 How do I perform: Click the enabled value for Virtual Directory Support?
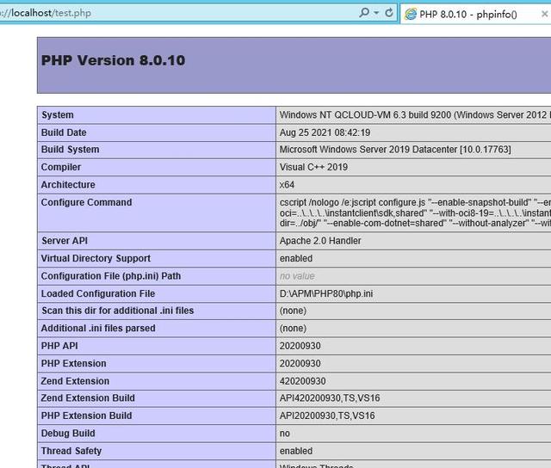pyautogui.click(x=296, y=258)
